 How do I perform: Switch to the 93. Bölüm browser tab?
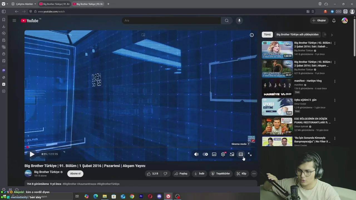tap(88, 4)
